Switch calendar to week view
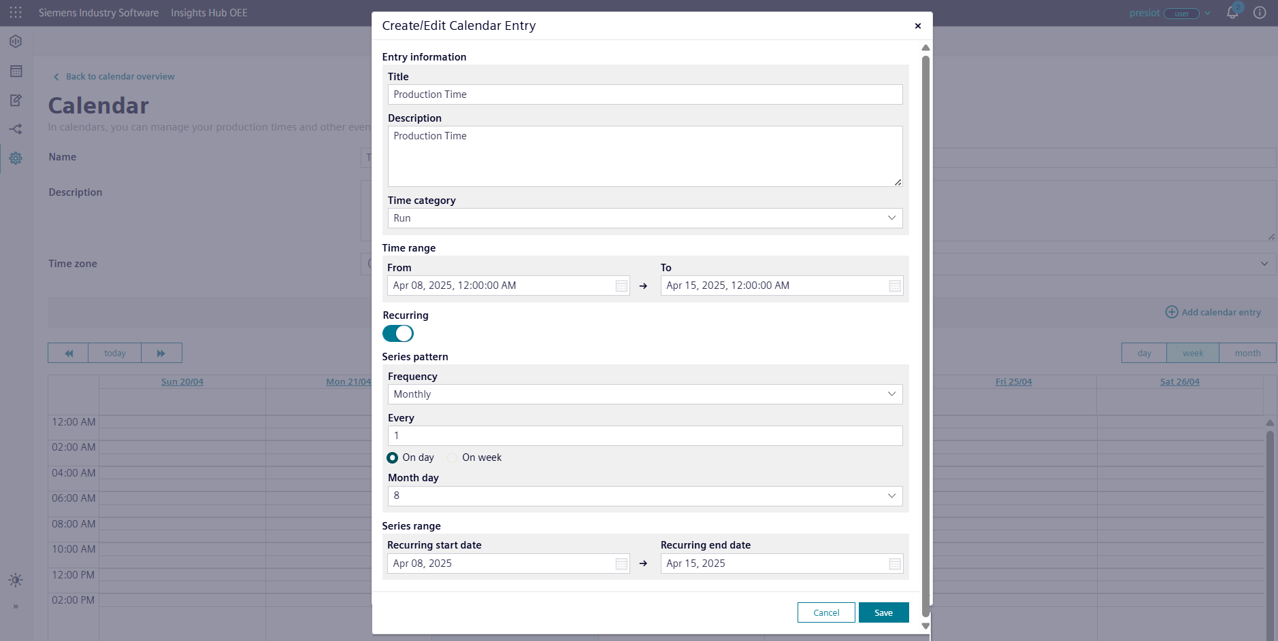Screen dimensions: 1278x641 pyautogui.click(x=1193, y=353)
